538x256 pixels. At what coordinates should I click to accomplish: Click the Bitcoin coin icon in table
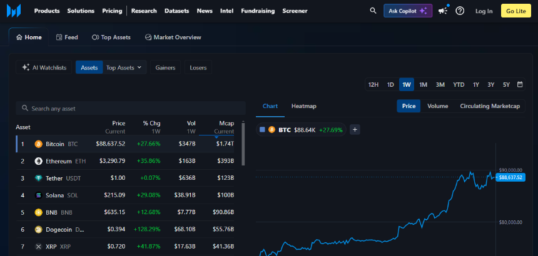pyautogui.click(x=38, y=144)
